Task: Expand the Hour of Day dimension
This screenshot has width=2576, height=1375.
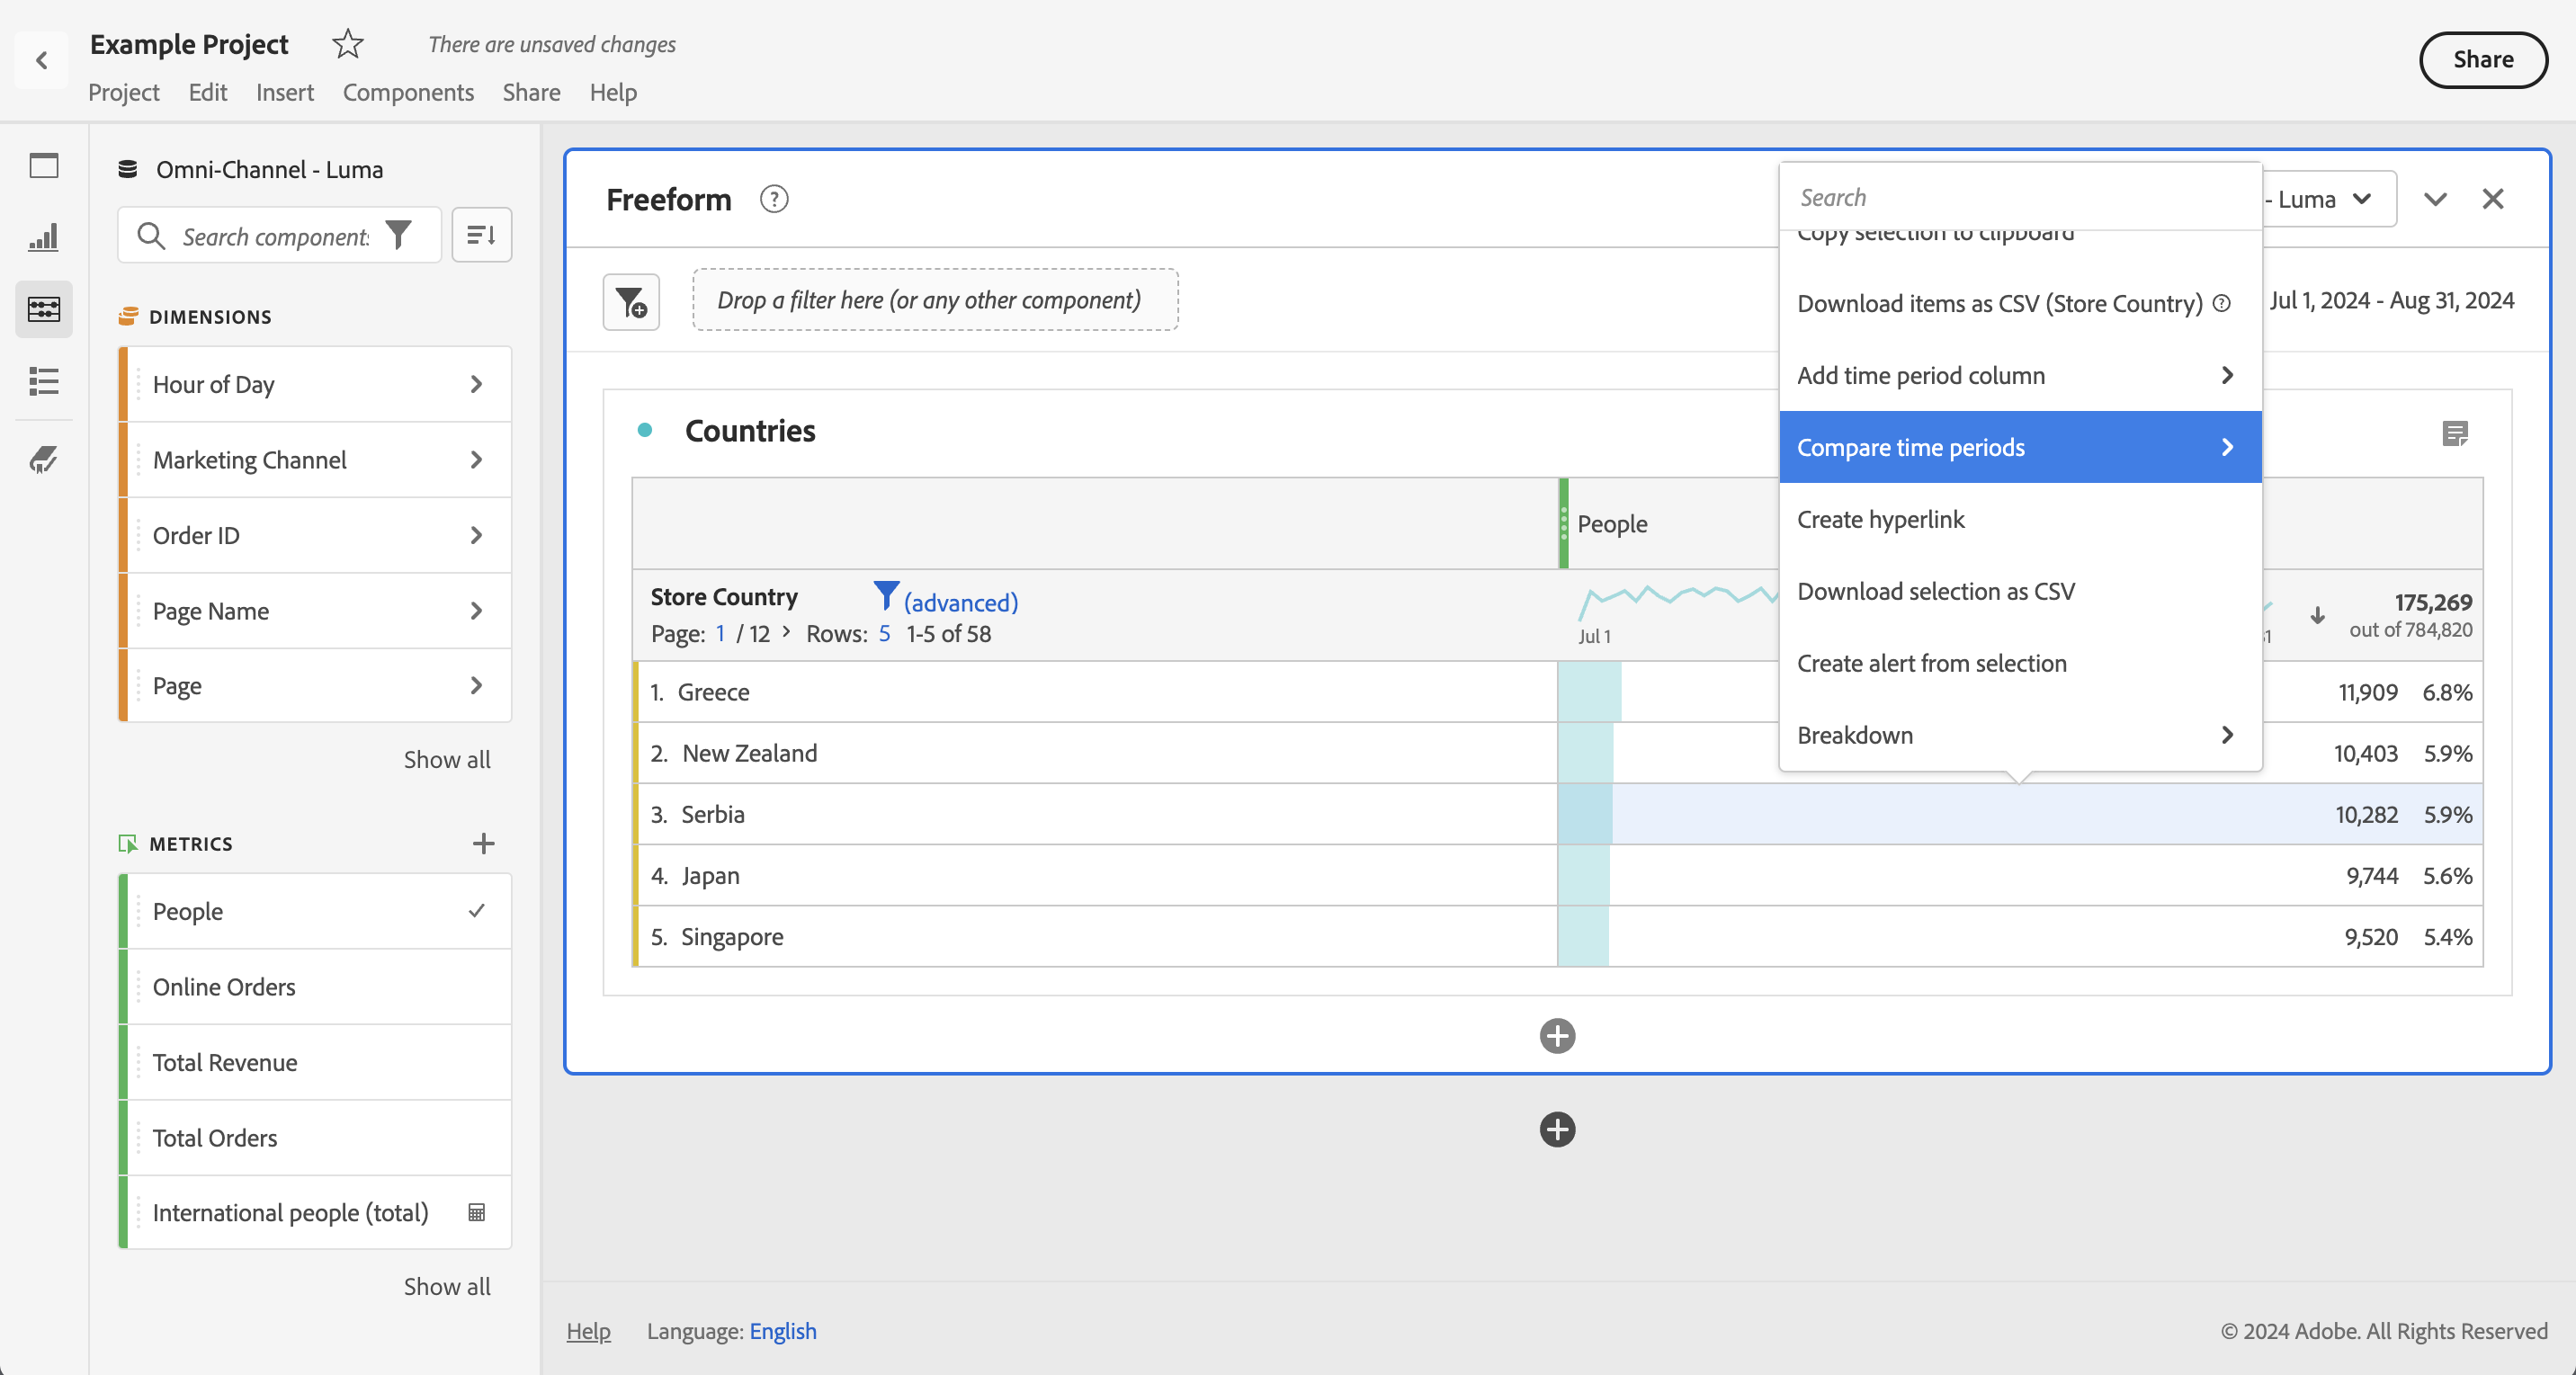Action: click(476, 384)
